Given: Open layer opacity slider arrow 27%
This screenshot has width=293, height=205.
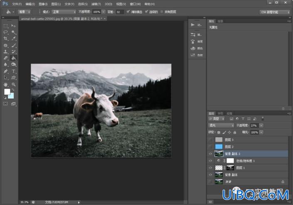Looking at the screenshot, I should tap(261, 126).
